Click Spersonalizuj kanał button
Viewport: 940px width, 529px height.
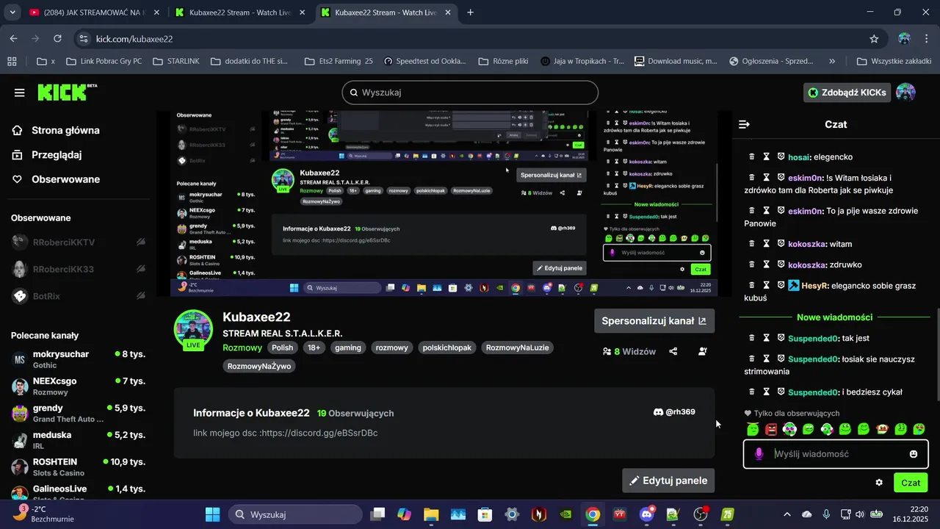click(654, 321)
